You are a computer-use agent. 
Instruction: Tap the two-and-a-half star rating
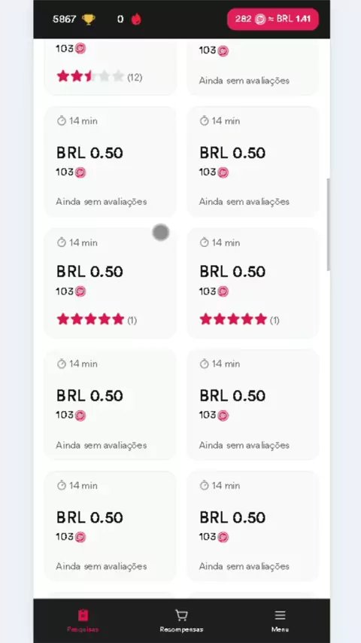pyautogui.click(x=90, y=76)
